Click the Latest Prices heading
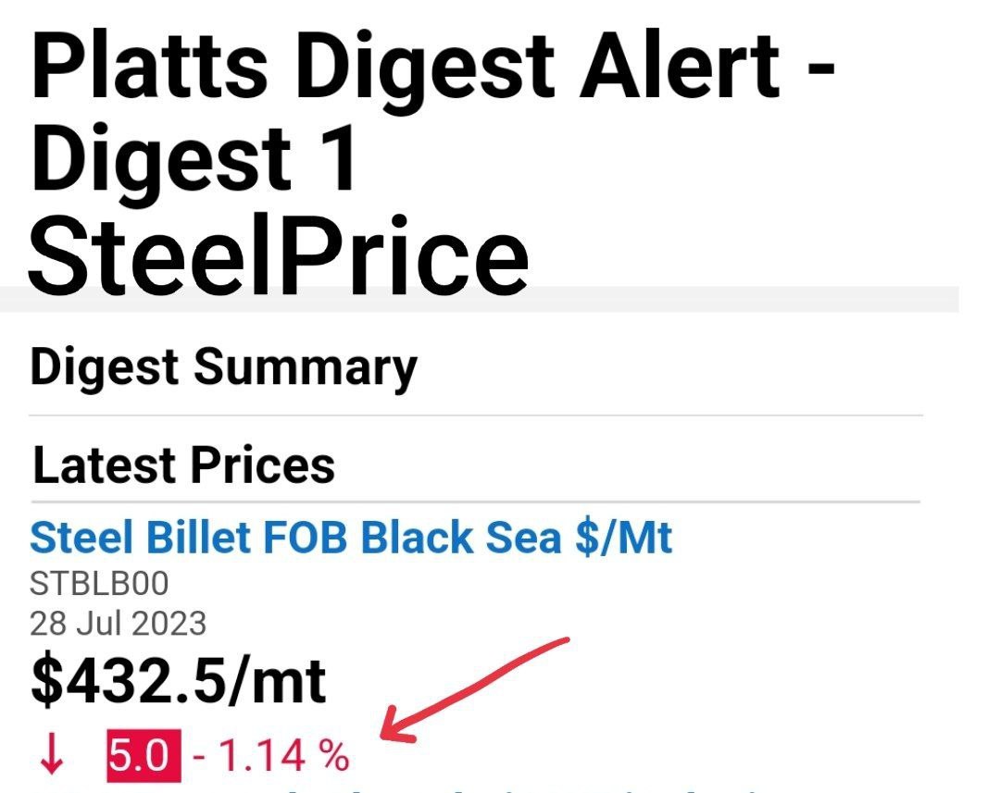The width and height of the screenshot is (1000, 793). click(x=183, y=465)
